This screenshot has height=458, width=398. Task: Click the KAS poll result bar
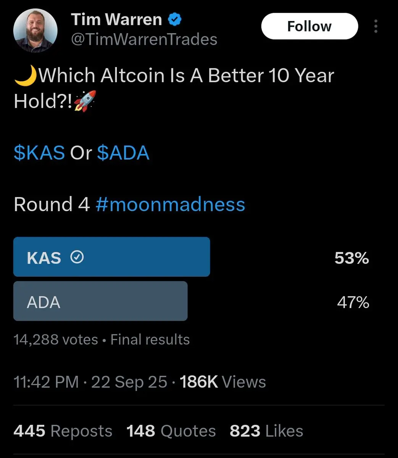point(111,257)
